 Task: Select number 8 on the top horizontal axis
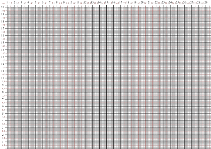point(57,2)
